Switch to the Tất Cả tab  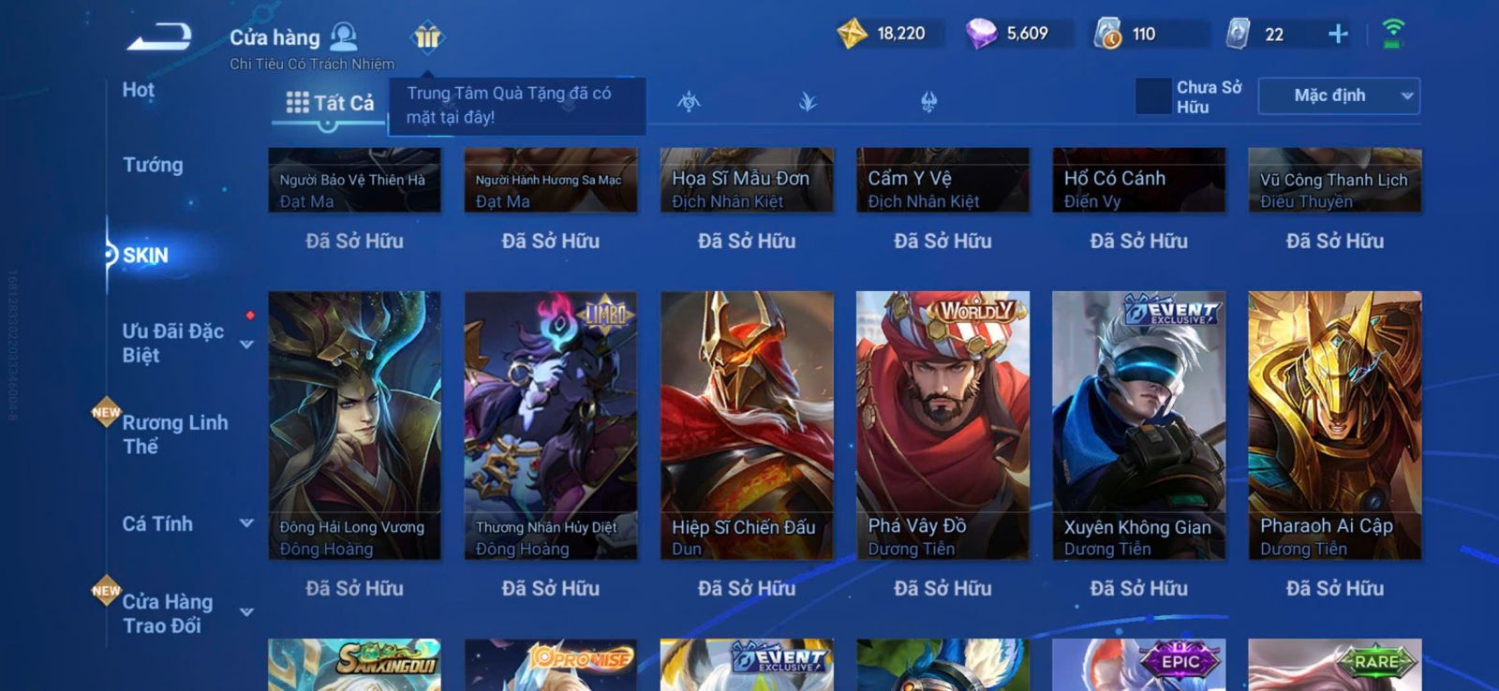pos(330,103)
